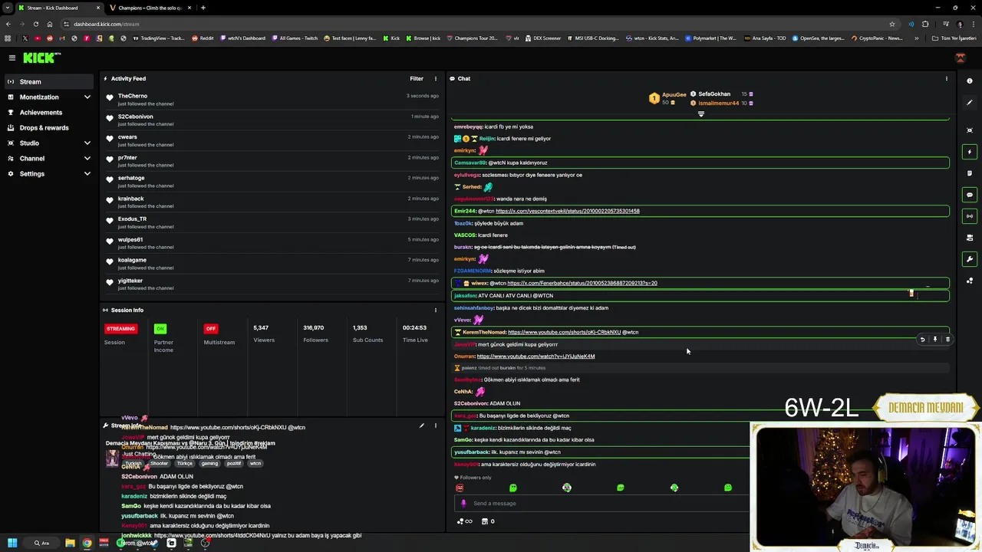Image resolution: width=982 pixels, height=552 pixels.
Task: Bookmark this page with star icon
Action: (x=891, y=24)
